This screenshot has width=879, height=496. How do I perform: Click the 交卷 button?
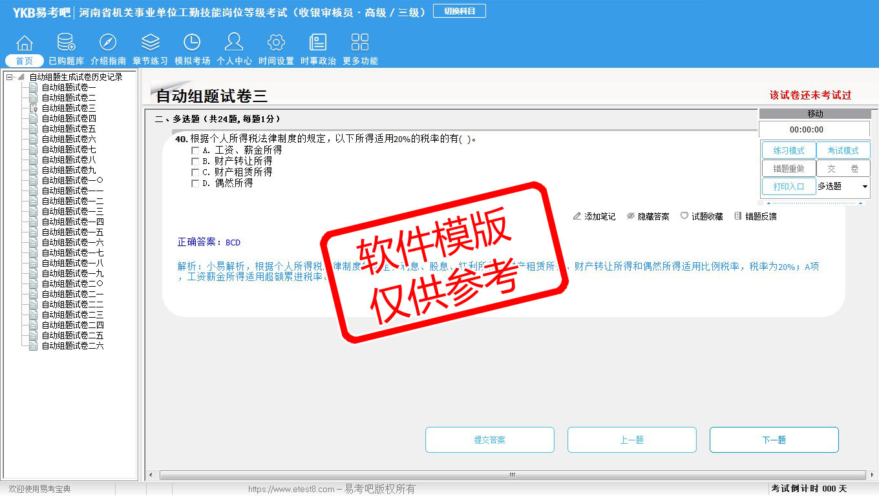pos(843,169)
